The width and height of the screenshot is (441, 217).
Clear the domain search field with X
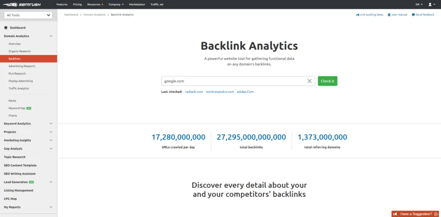pos(309,81)
